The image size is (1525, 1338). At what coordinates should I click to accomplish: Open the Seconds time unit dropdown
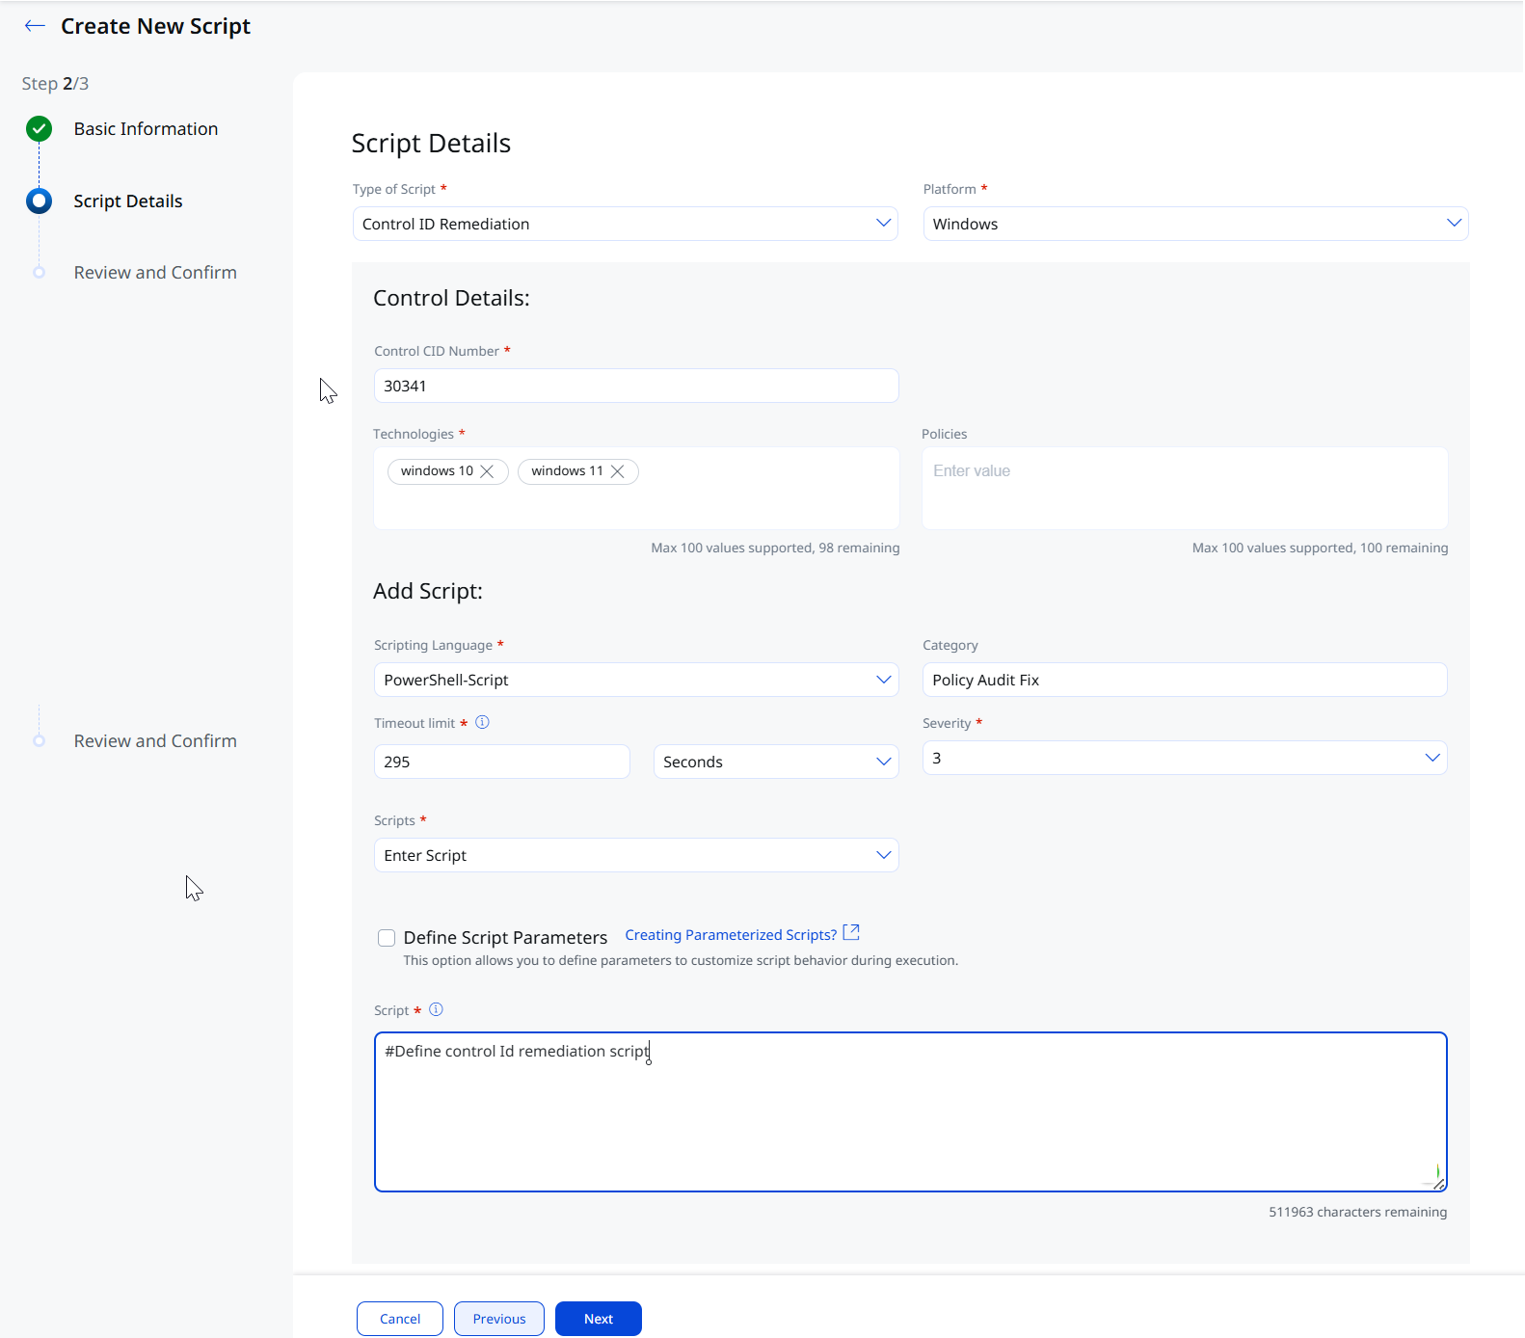click(x=776, y=762)
